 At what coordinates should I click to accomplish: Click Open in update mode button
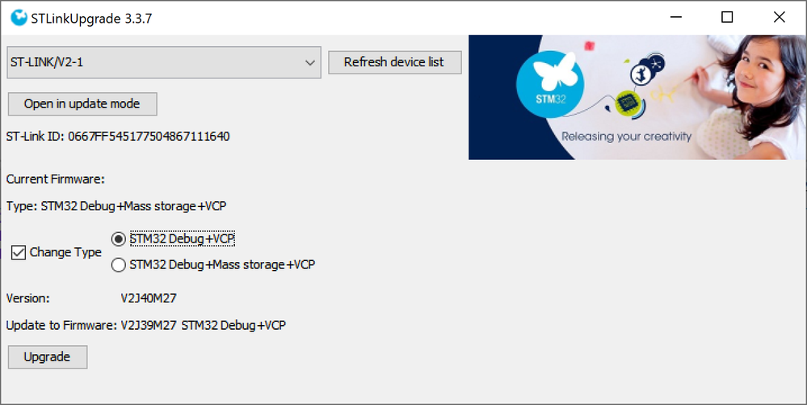pyautogui.click(x=82, y=104)
